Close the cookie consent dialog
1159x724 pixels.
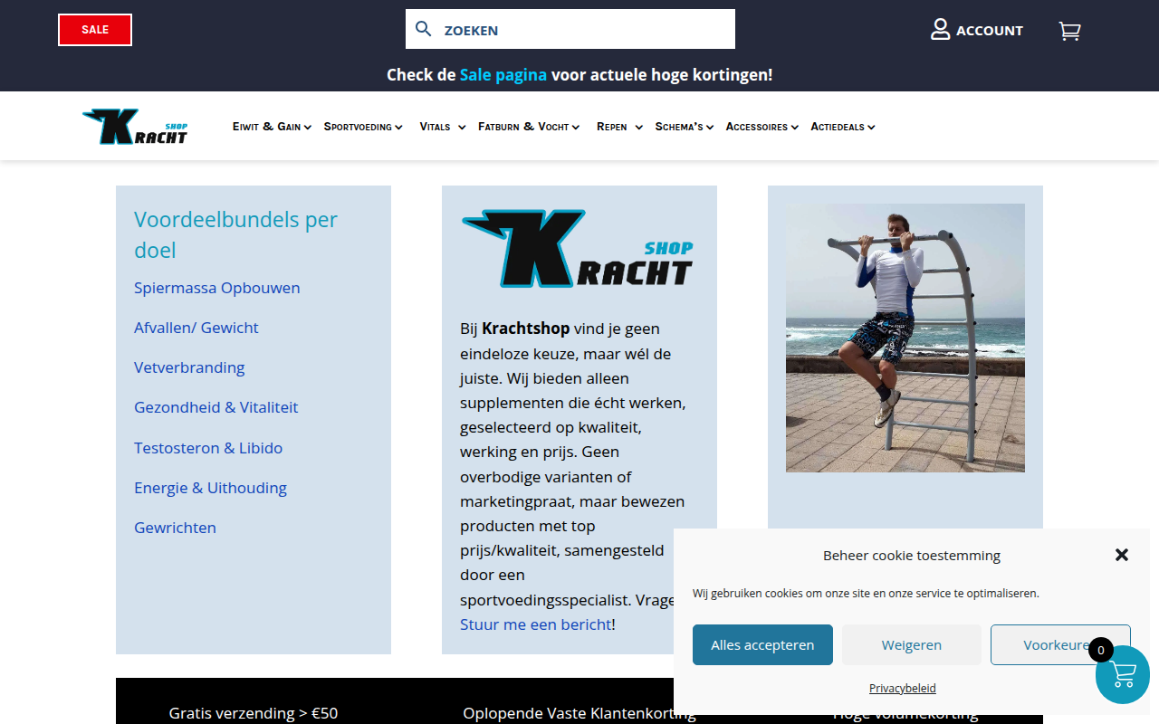pyautogui.click(x=1122, y=555)
